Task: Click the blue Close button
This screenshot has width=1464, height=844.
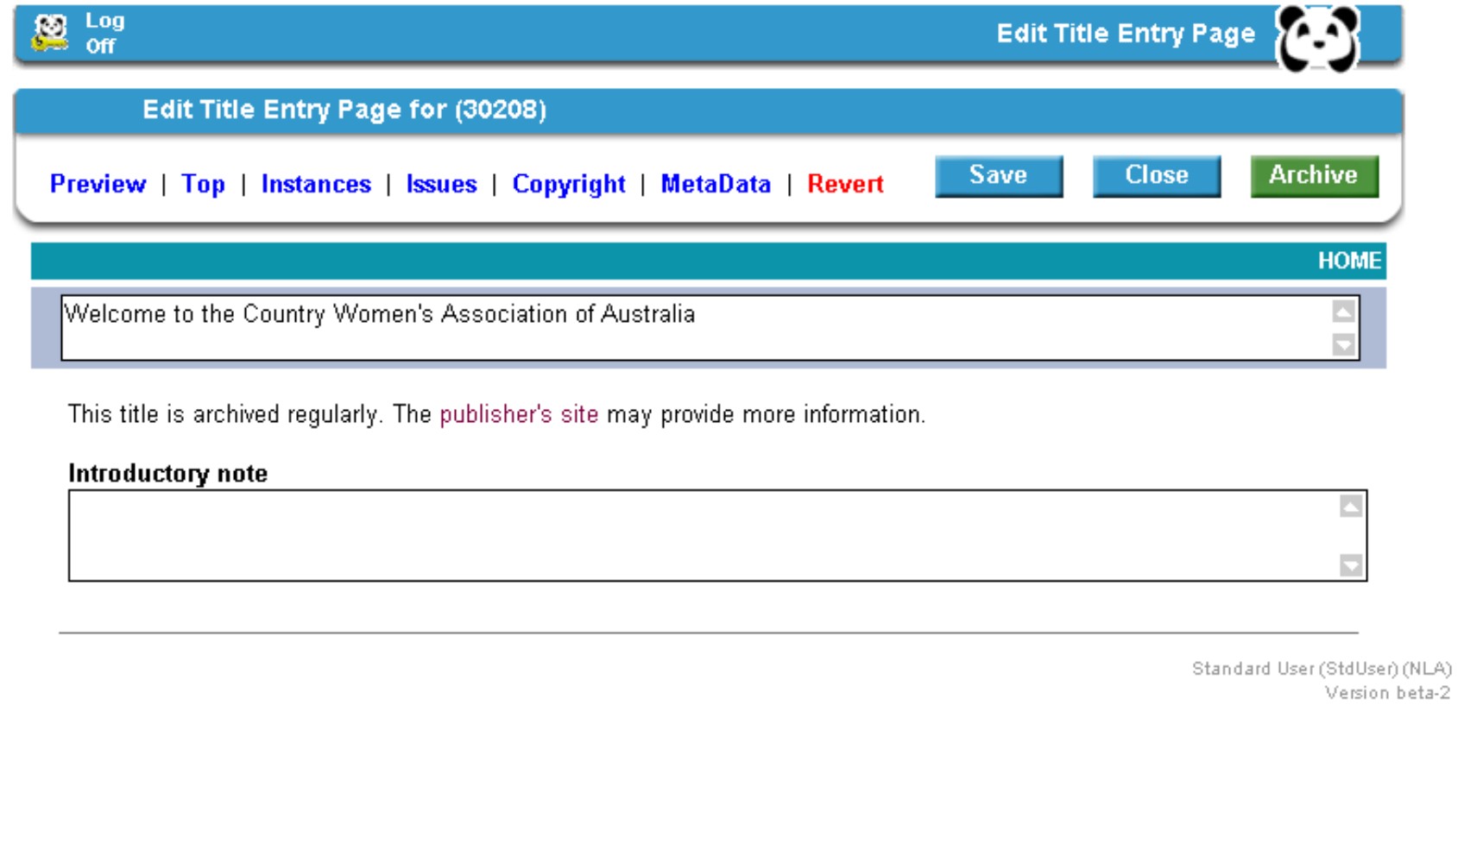Action: (1157, 176)
